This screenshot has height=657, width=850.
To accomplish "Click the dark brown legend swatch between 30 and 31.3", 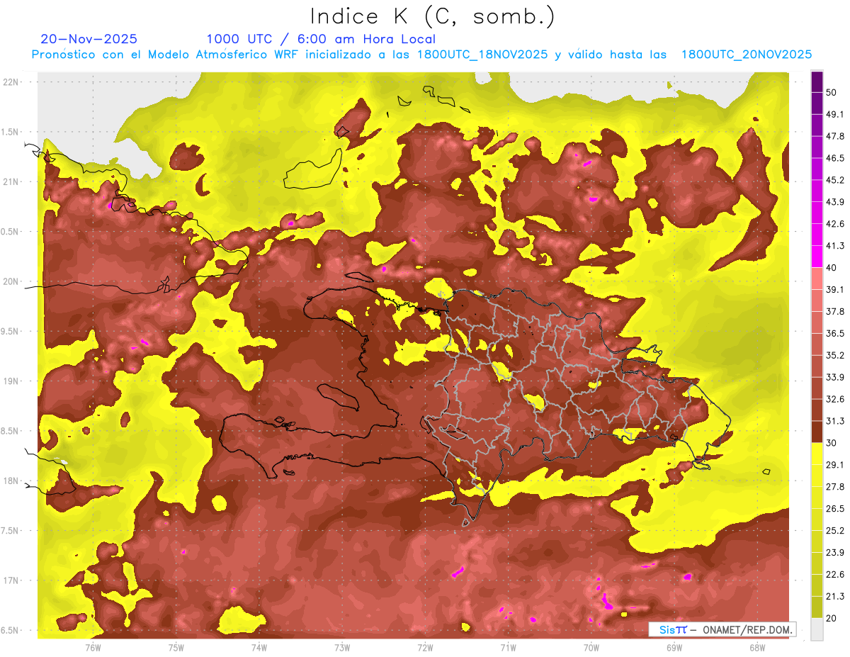I will (x=817, y=432).
